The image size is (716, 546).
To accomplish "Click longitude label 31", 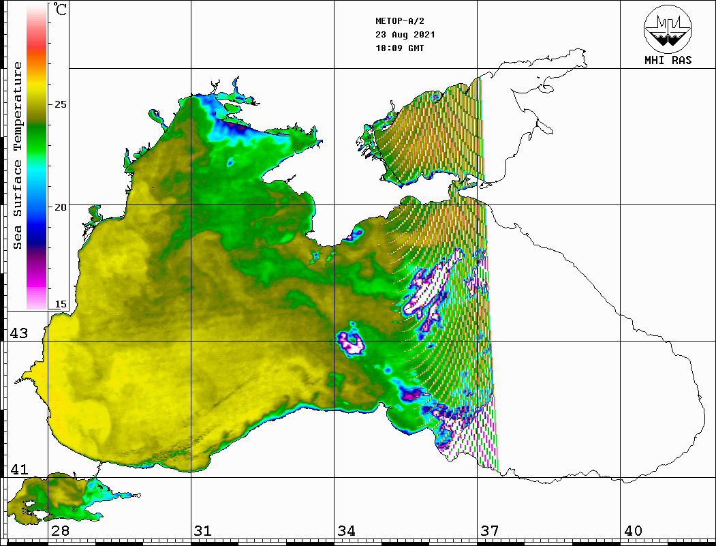I will pos(203,530).
